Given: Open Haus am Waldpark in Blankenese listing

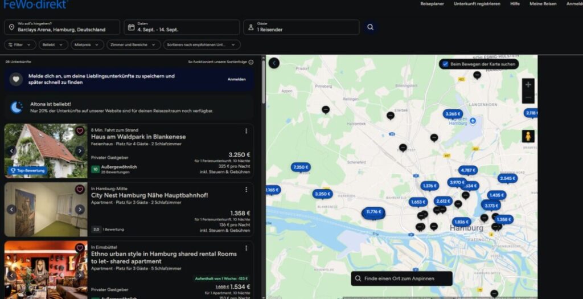Looking at the screenshot, I should [x=138, y=137].
